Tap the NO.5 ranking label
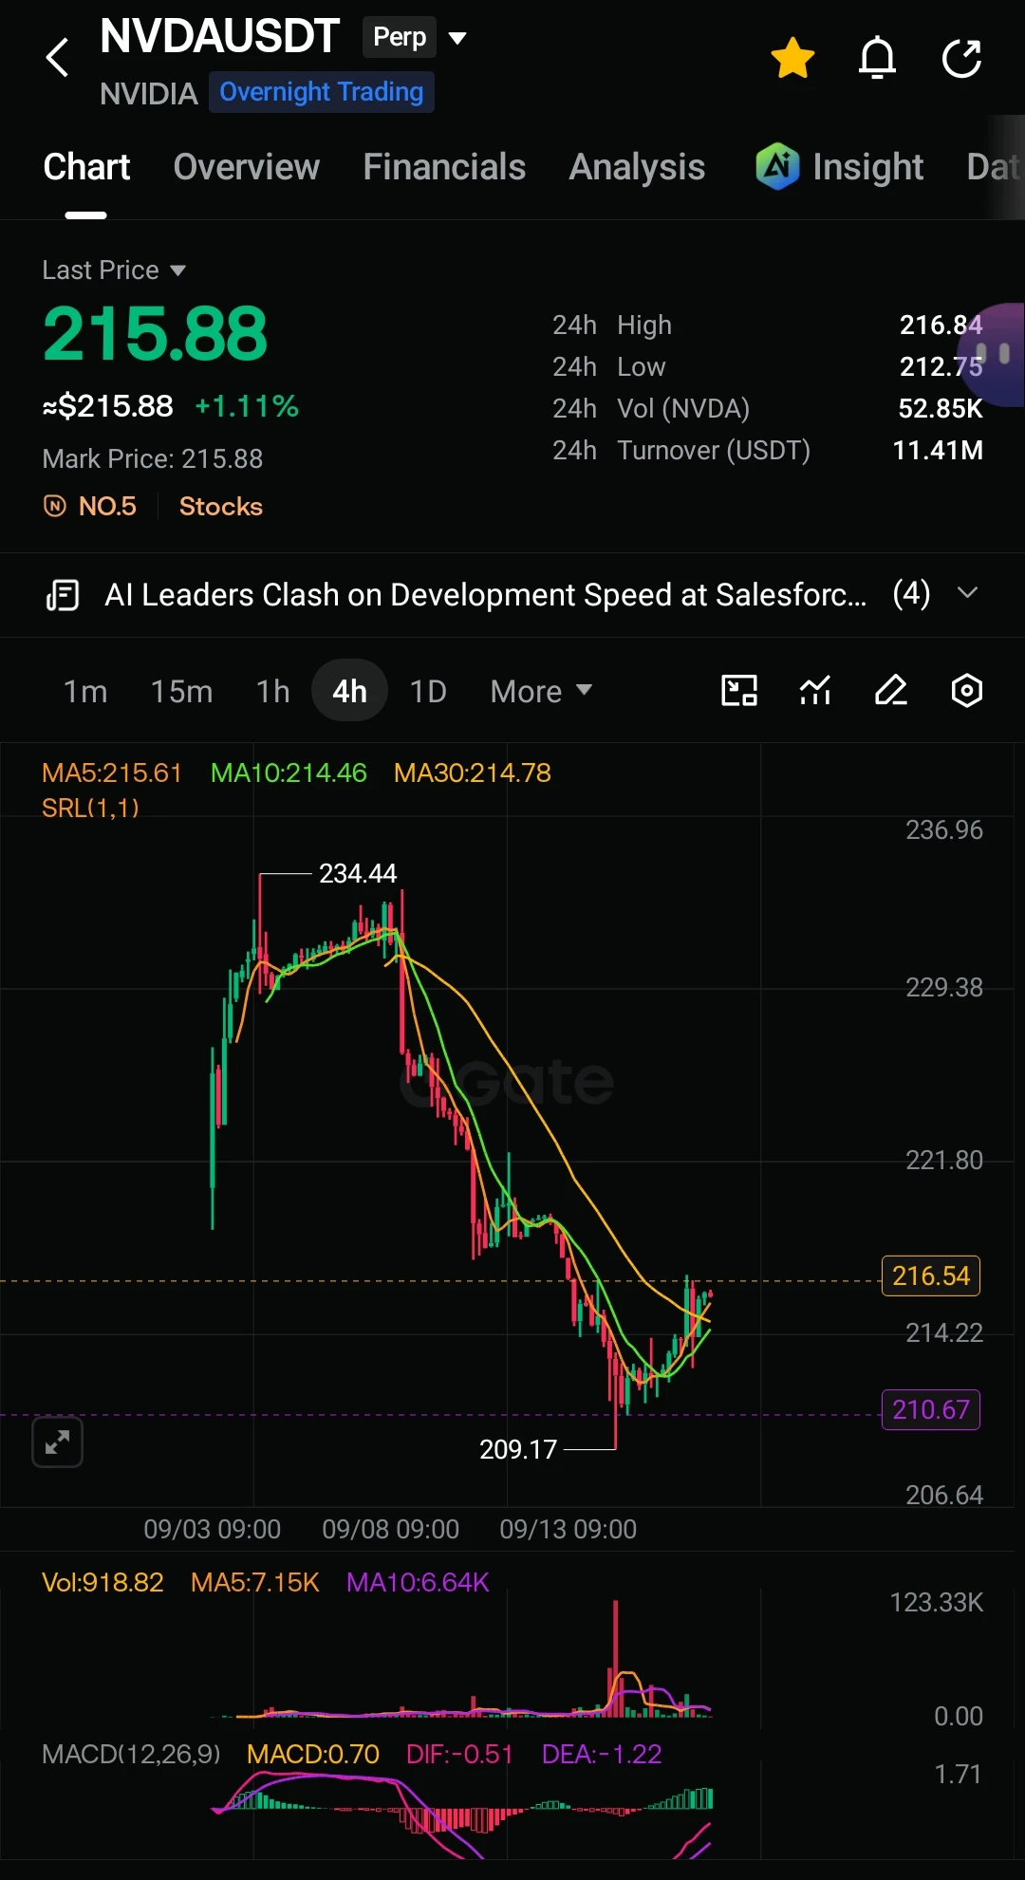 (x=90, y=506)
